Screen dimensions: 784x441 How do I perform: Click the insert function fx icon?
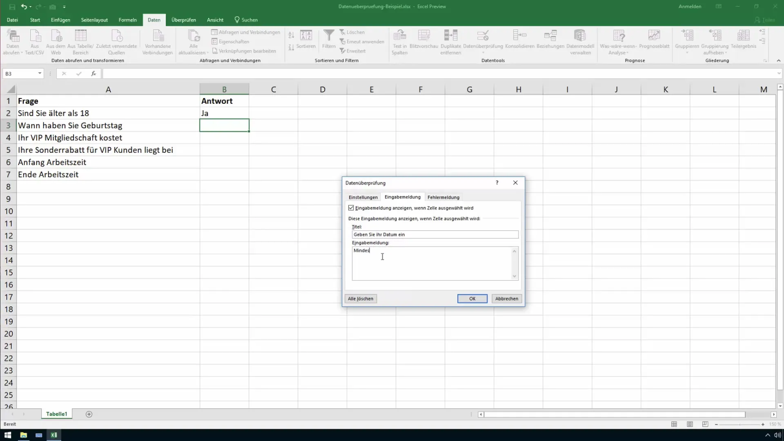[x=94, y=73]
